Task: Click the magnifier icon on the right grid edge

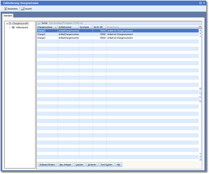Action: [x=200, y=93]
